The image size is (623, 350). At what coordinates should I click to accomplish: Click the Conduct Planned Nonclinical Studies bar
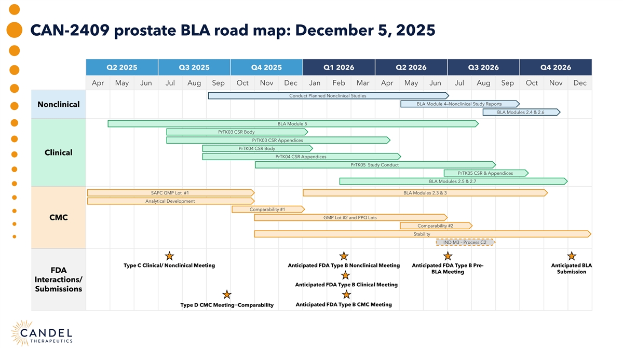click(x=328, y=96)
